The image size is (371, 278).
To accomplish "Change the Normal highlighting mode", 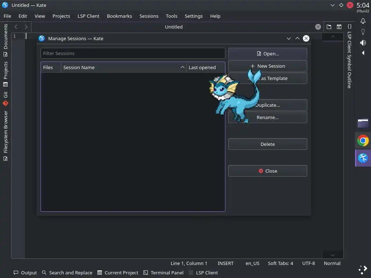I will coord(332,264).
